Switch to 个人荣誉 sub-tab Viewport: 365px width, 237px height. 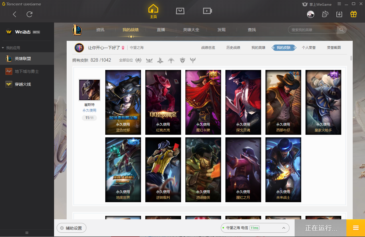coord(309,48)
